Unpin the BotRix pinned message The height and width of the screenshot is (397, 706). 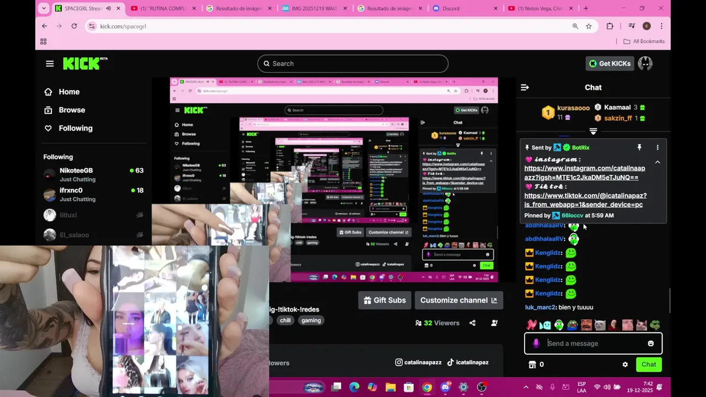[639, 148]
